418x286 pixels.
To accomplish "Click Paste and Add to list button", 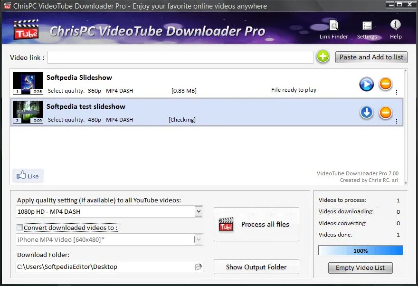I will click(371, 57).
